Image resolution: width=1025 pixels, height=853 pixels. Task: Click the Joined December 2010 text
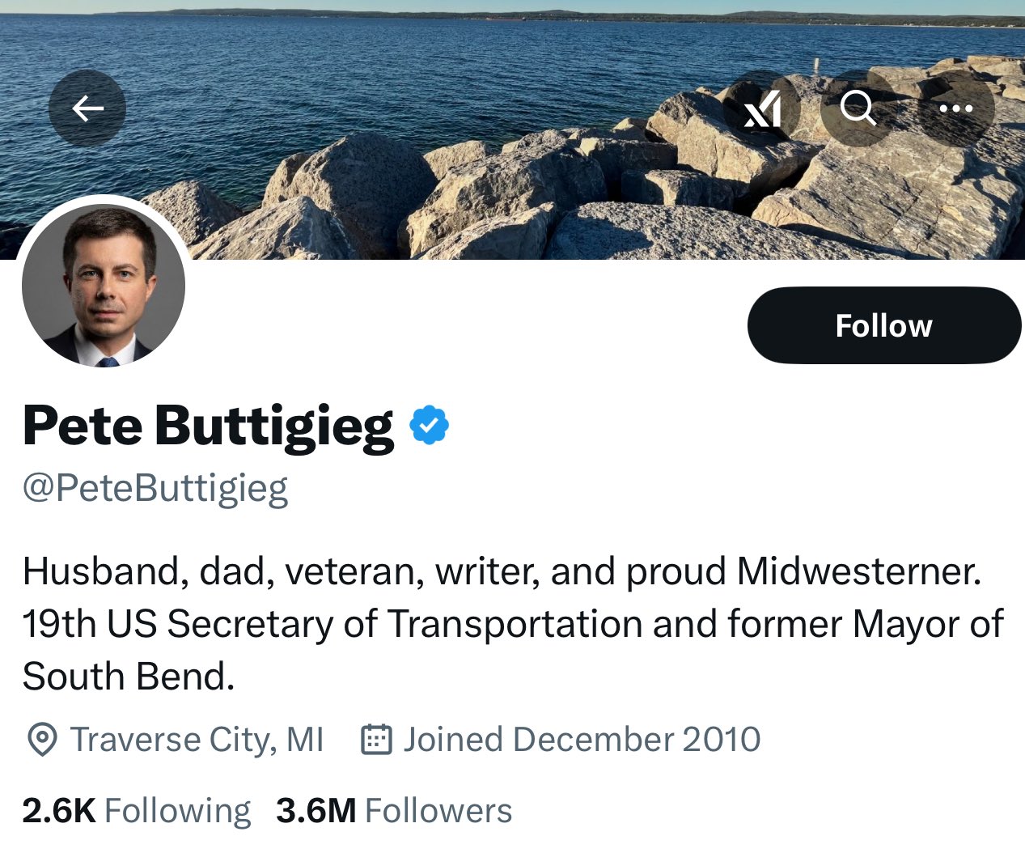coord(582,740)
